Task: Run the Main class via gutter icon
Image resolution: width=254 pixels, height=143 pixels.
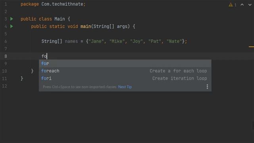Action: (12, 19)
